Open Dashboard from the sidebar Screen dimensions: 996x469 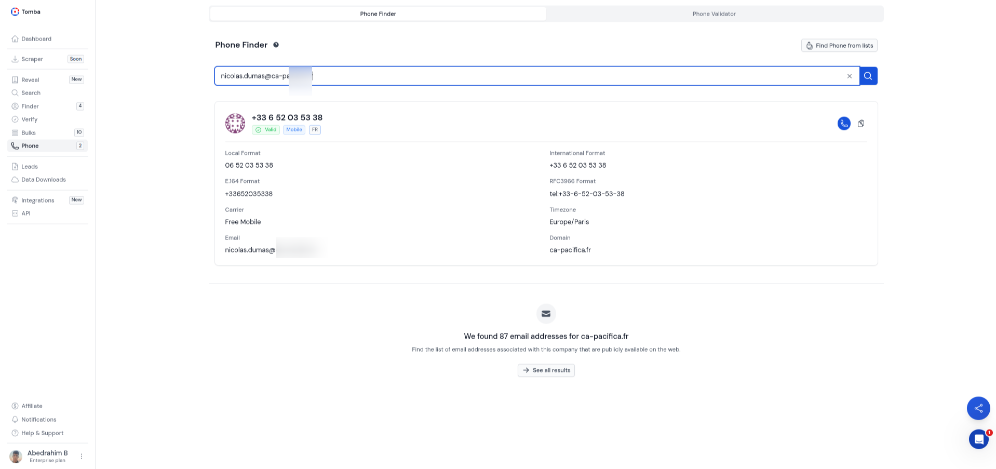(36, 39)
